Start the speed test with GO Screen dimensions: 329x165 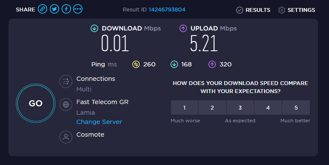(36, 103)
